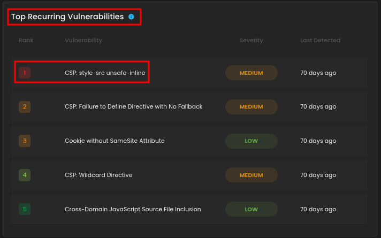Click the Rank column header
This screenshot has height=238, width=381.
tap(26, 41)
